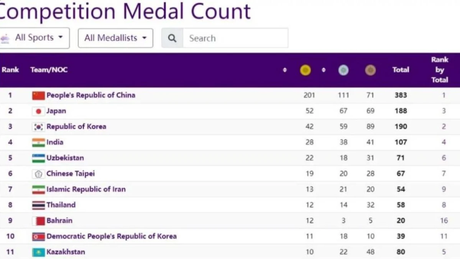Viewport: 460px width, 259px height.
Task: Toggle sort arrows beside gold medal
Action: click(x=285, y=70)
